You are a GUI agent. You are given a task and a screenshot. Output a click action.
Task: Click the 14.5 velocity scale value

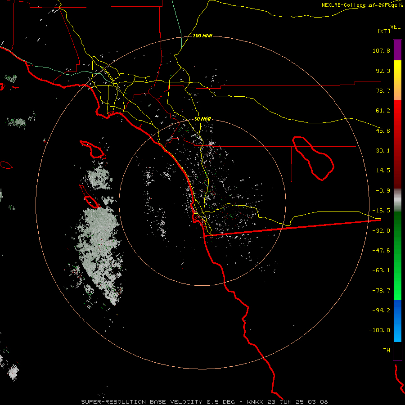pos(383,171)
